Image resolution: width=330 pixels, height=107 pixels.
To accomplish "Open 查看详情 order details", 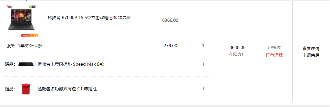I will pyautogui.click(x=311, y=48).
